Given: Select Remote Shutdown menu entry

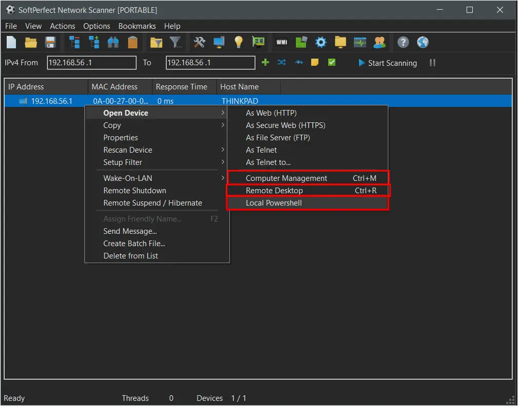Looking at the screenshot, I should click(x=157, y=191).
